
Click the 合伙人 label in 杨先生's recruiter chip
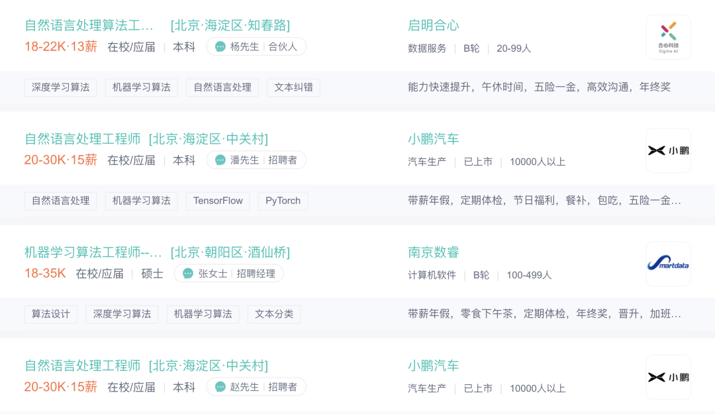[283, 47]
